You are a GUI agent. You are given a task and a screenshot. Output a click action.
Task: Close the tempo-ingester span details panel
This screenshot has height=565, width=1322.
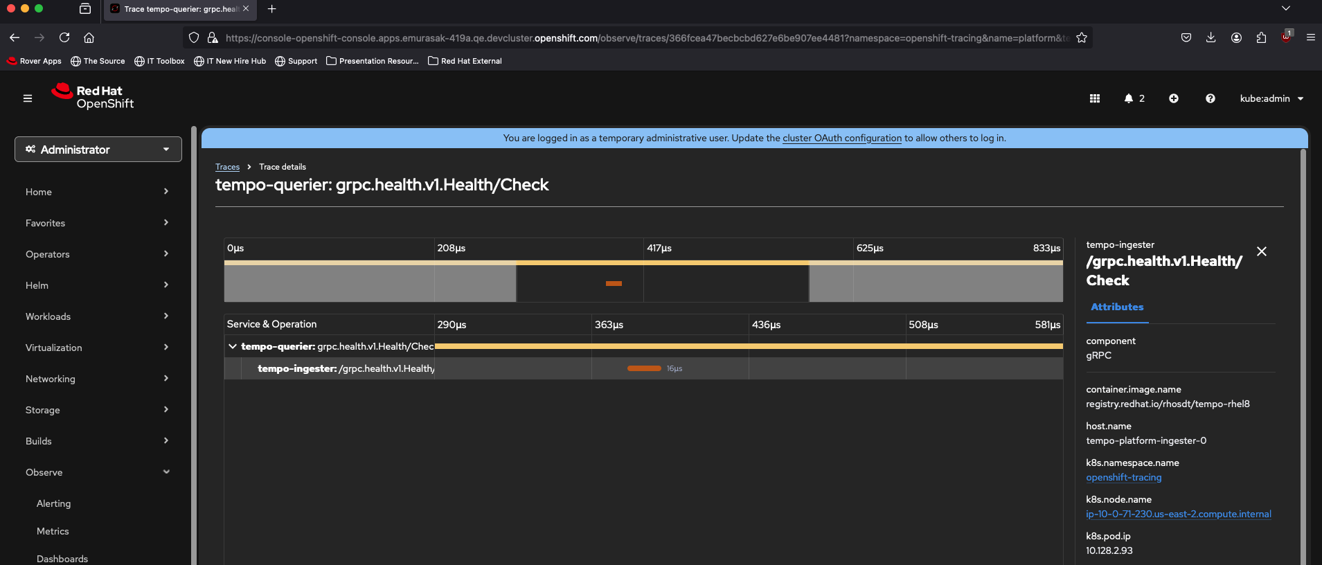coord(1262,251)
